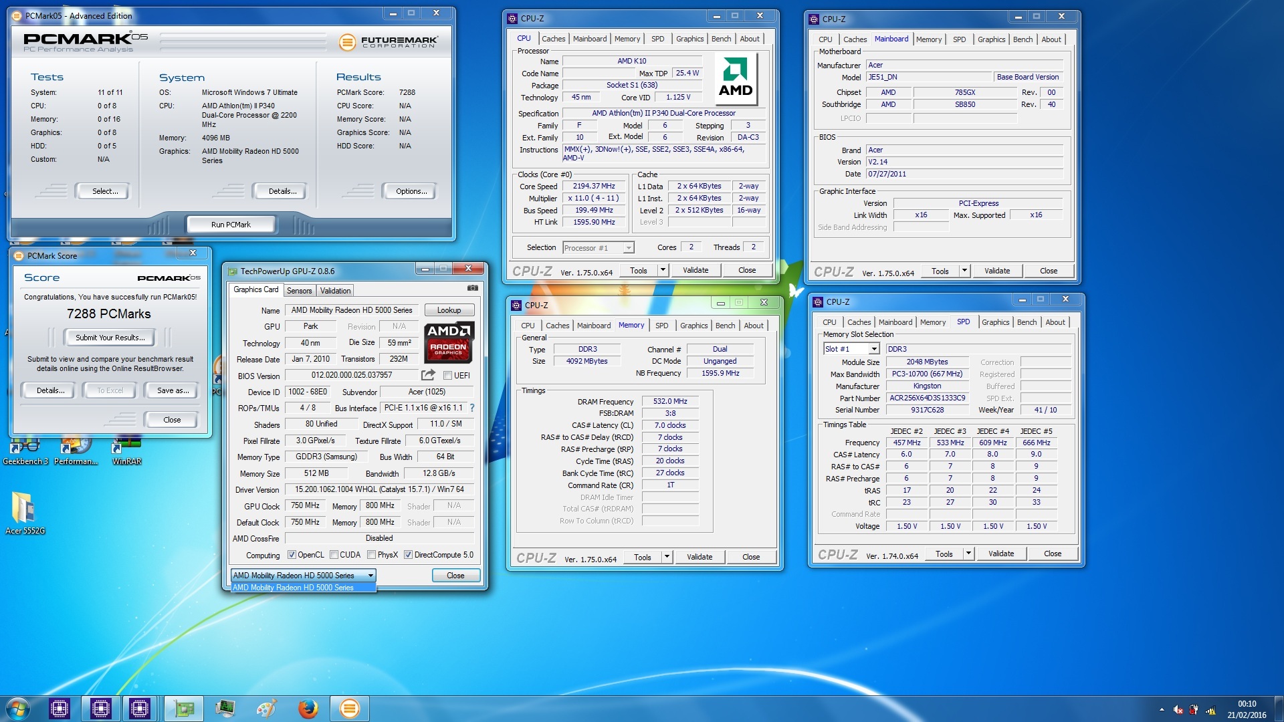Click the PCMark orange taskbar icon

[349, 708]
